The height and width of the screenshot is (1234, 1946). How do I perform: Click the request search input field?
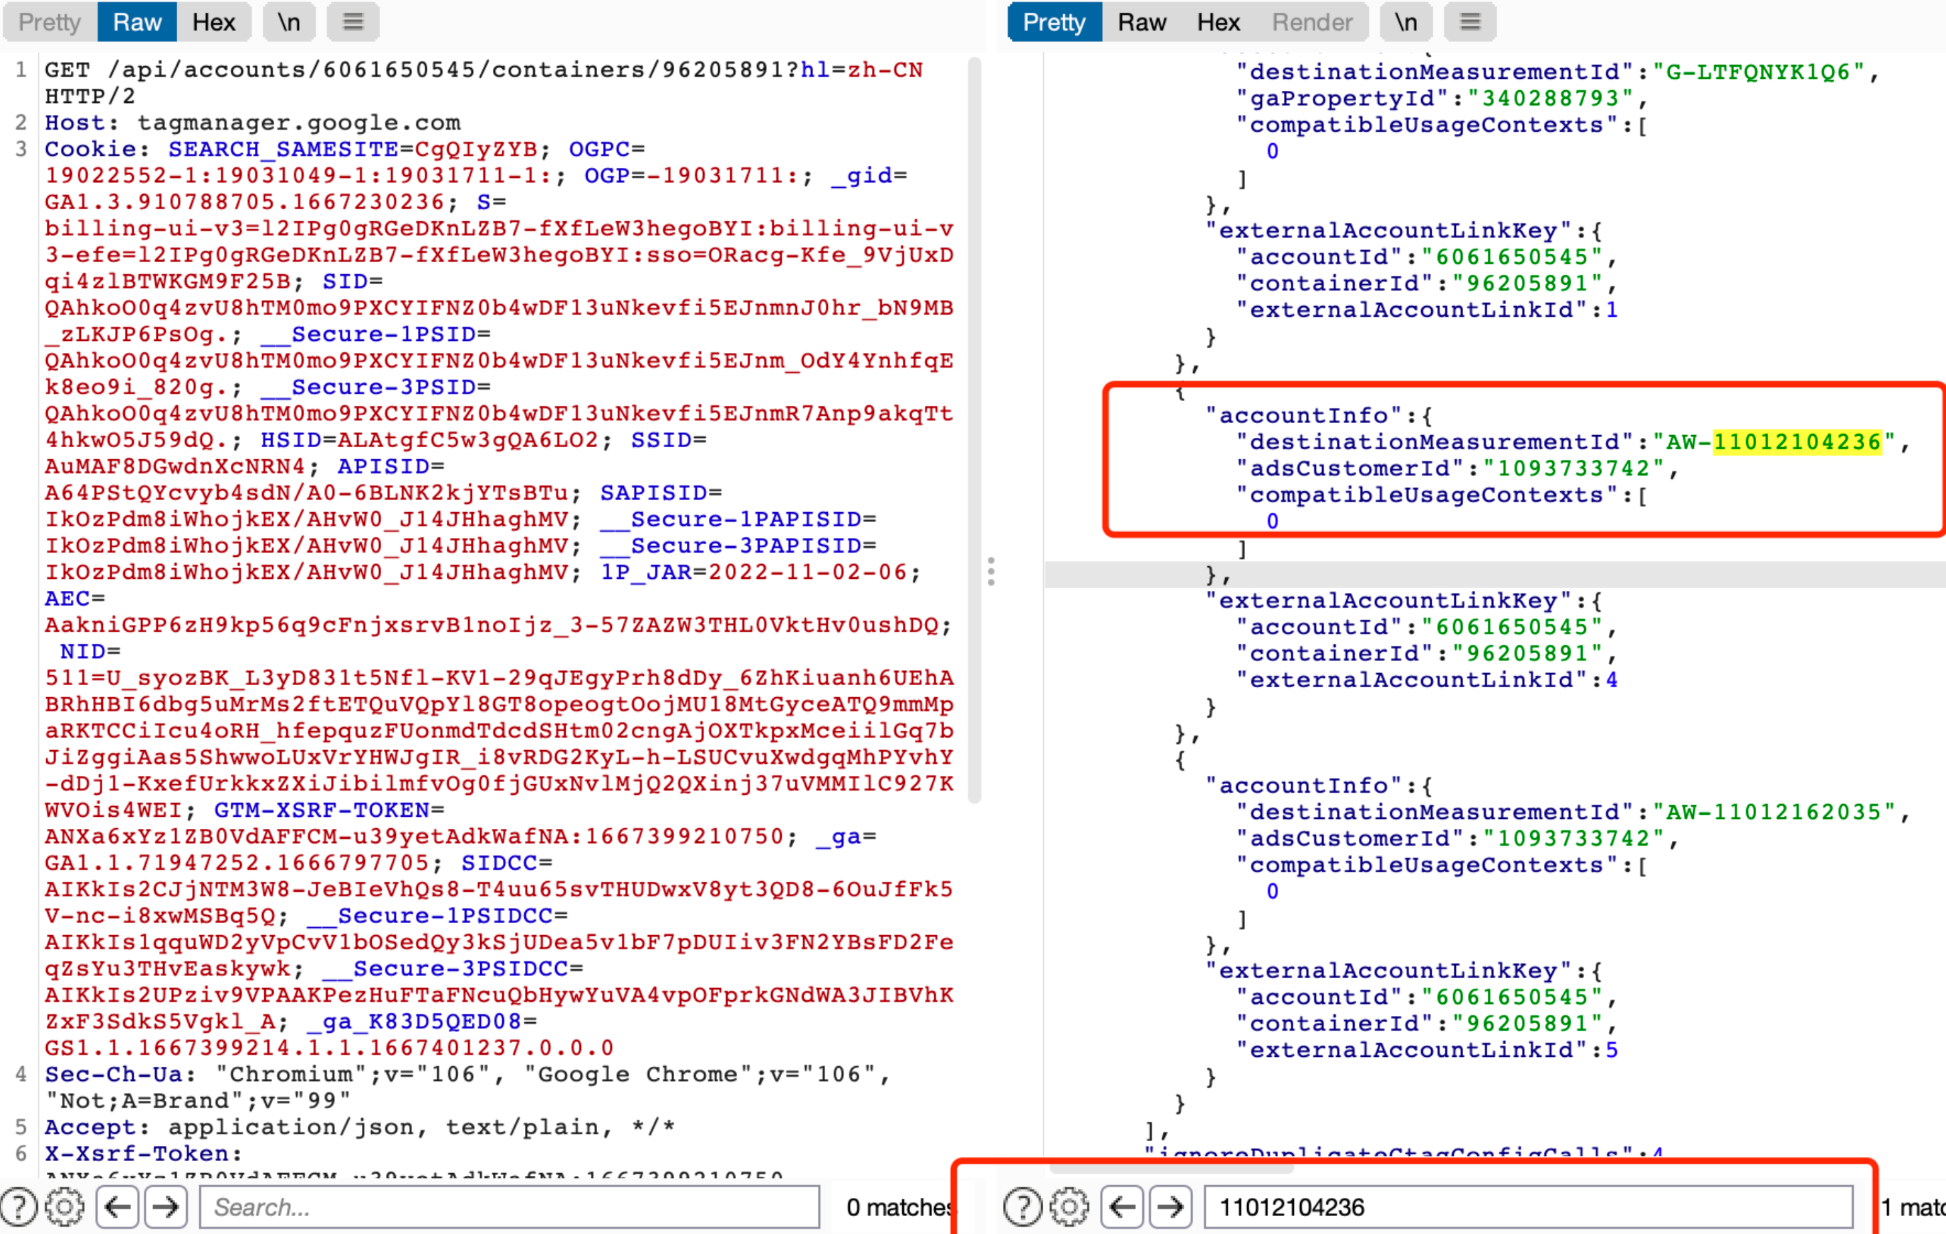pos(509,1207)
